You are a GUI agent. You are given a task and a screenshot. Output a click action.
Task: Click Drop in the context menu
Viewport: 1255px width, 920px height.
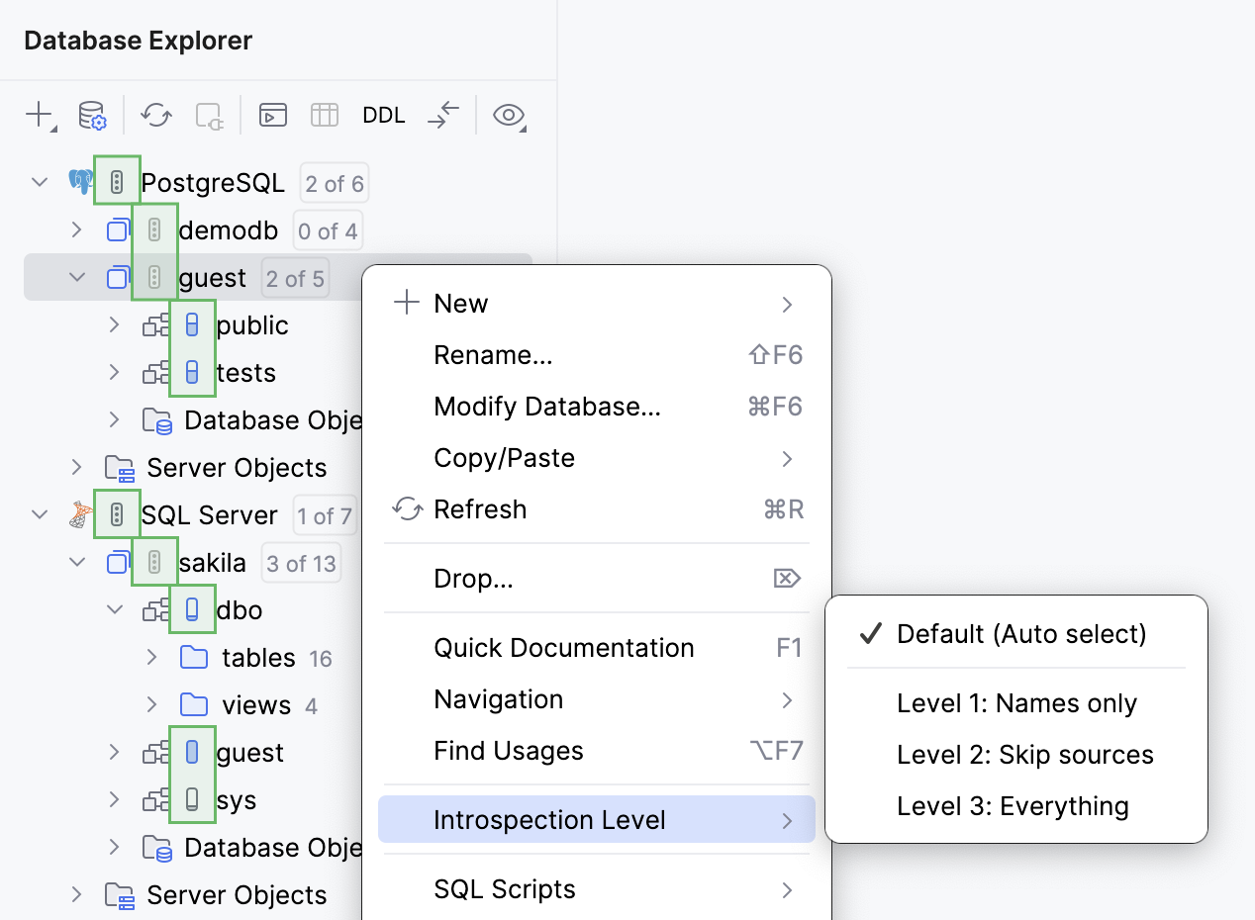click(473, 578)
